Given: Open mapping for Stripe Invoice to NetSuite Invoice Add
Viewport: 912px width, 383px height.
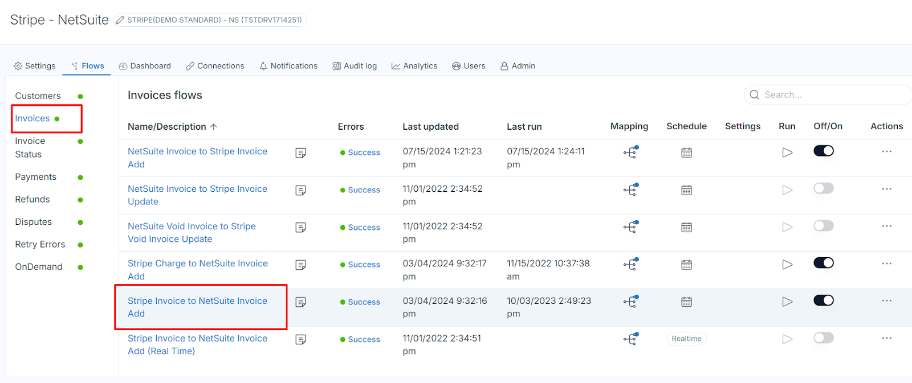Looking at the screenshot, I should click(630, 302).
